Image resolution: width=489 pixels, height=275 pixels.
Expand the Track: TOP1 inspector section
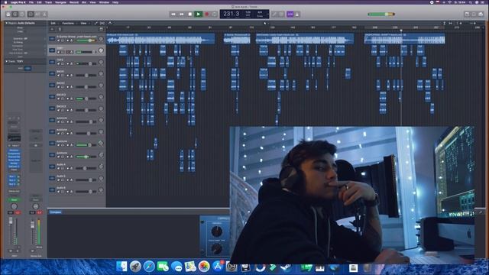[x=6, y=61]
